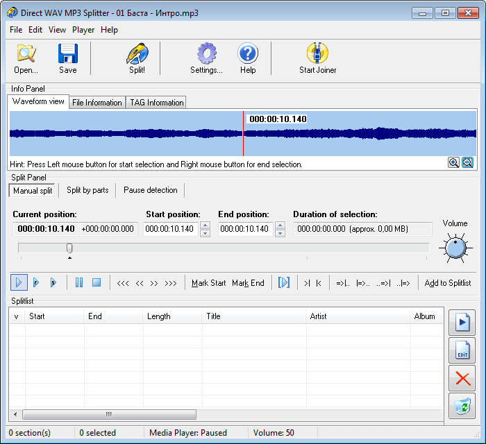Play audio from current position
Image resolution: width=486 pixels, height=444 pixels.
(19, 282)
